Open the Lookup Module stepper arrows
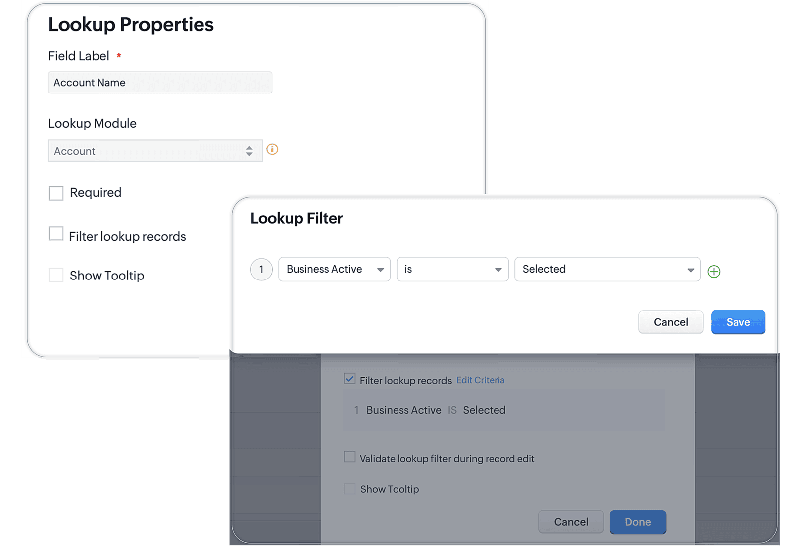Screen dimensions: 796x558 click(x=249, y=151)
